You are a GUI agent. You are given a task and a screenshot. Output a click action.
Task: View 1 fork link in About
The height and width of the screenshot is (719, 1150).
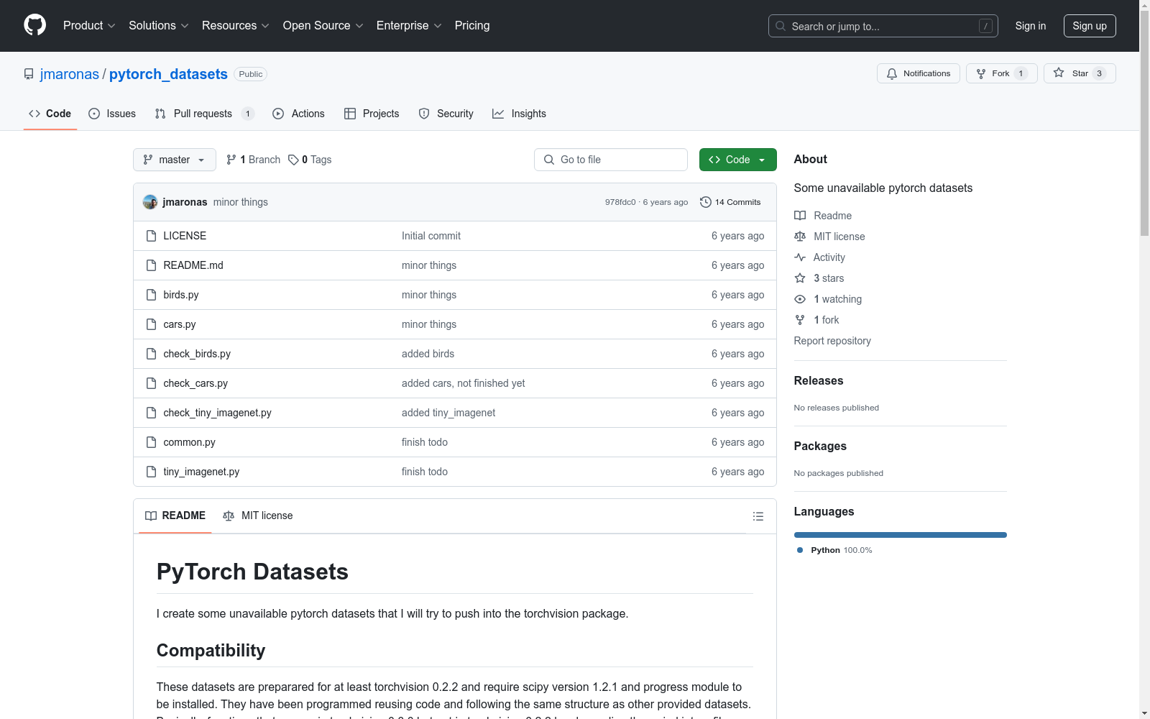[x=816, y=320]
